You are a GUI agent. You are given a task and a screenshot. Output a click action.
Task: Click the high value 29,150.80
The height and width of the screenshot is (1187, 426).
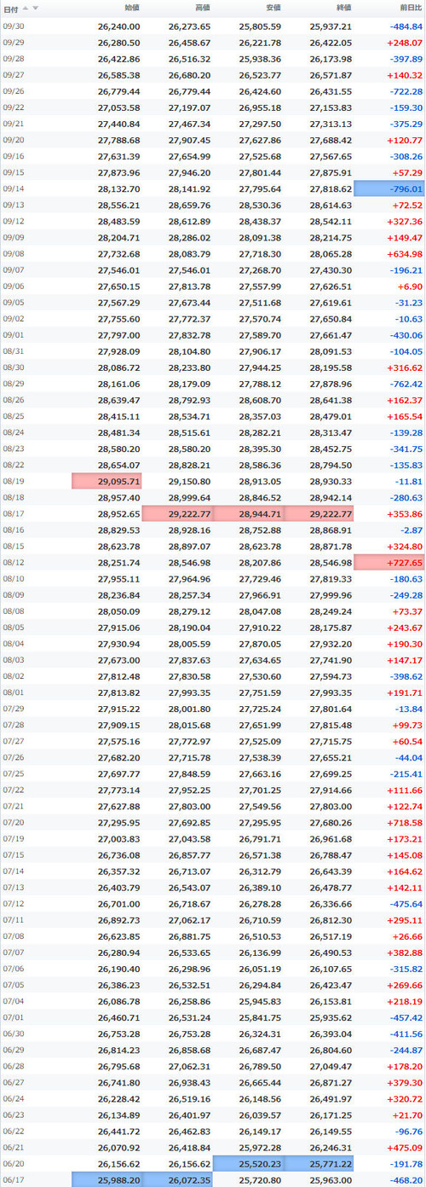click(x=189, y=480)
